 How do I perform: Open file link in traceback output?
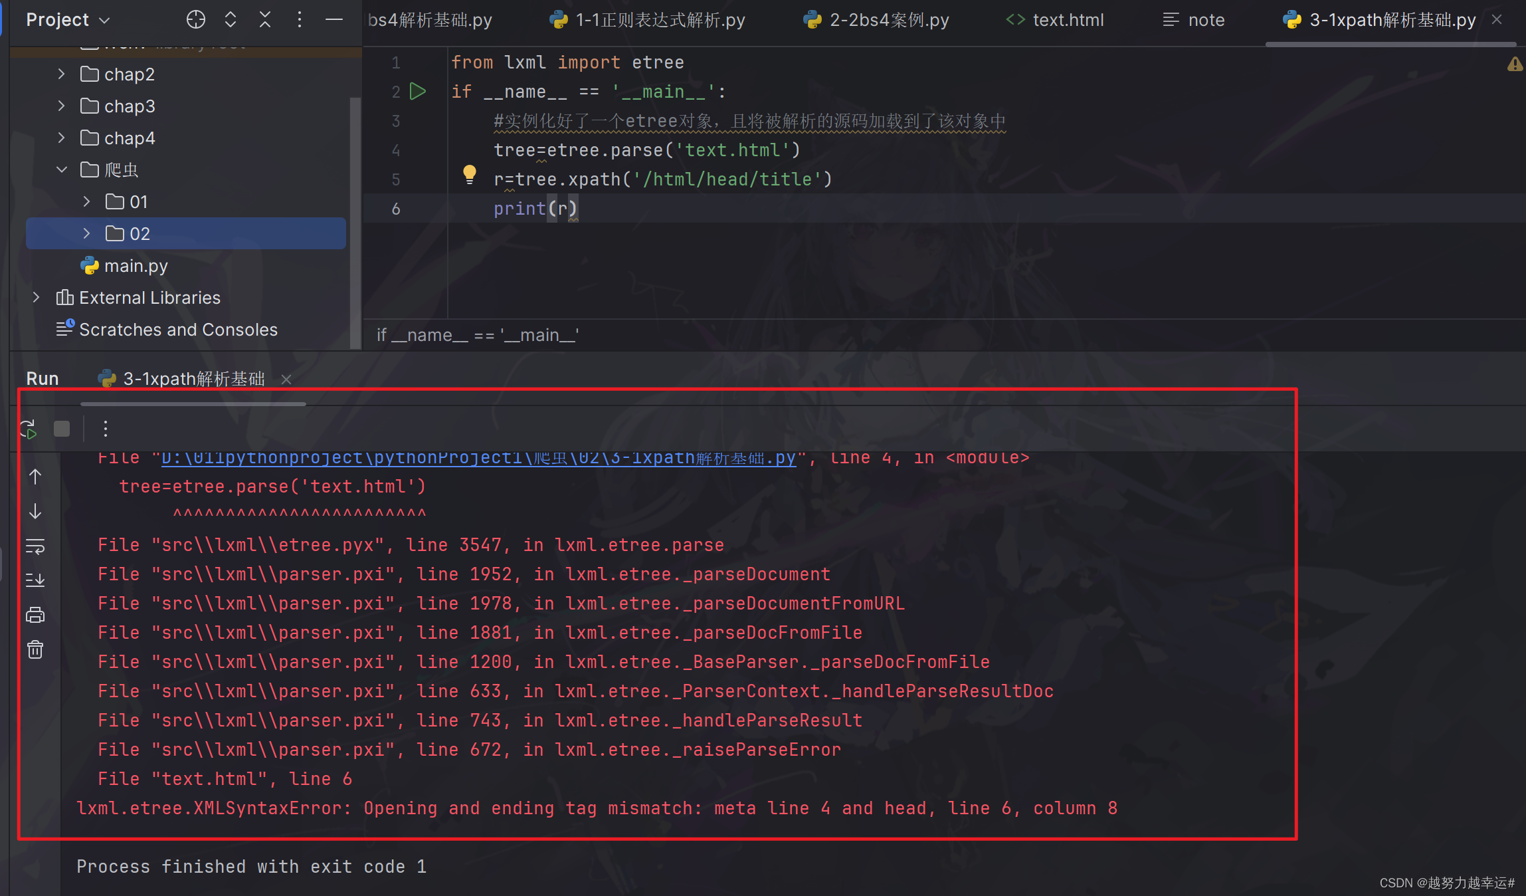point(478,459)
